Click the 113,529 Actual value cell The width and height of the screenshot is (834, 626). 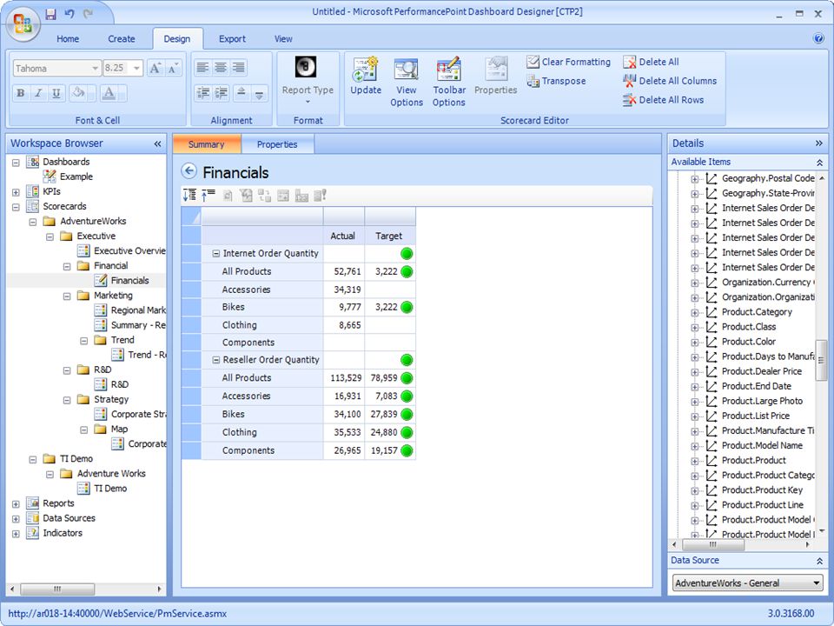tap(344, 378)
